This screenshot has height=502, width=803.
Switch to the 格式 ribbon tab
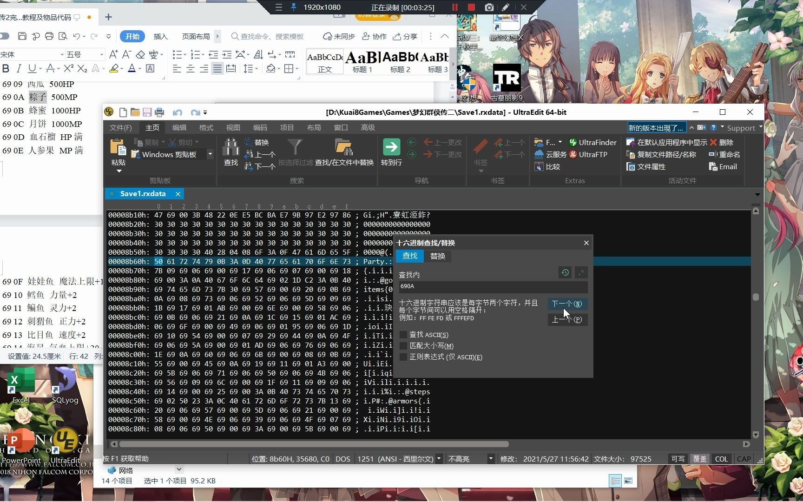[206, 127]
